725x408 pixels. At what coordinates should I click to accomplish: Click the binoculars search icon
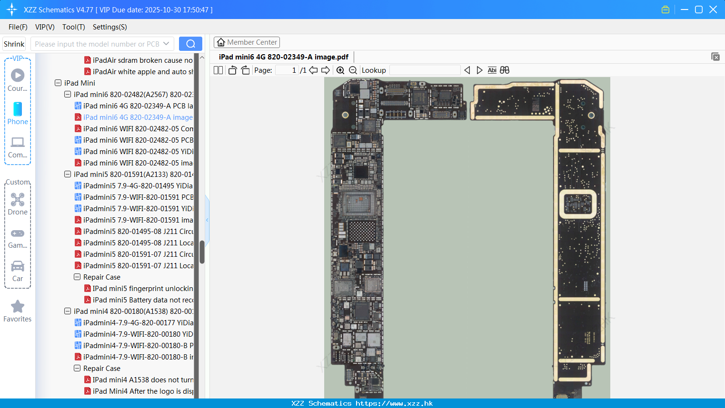[505, 70]
